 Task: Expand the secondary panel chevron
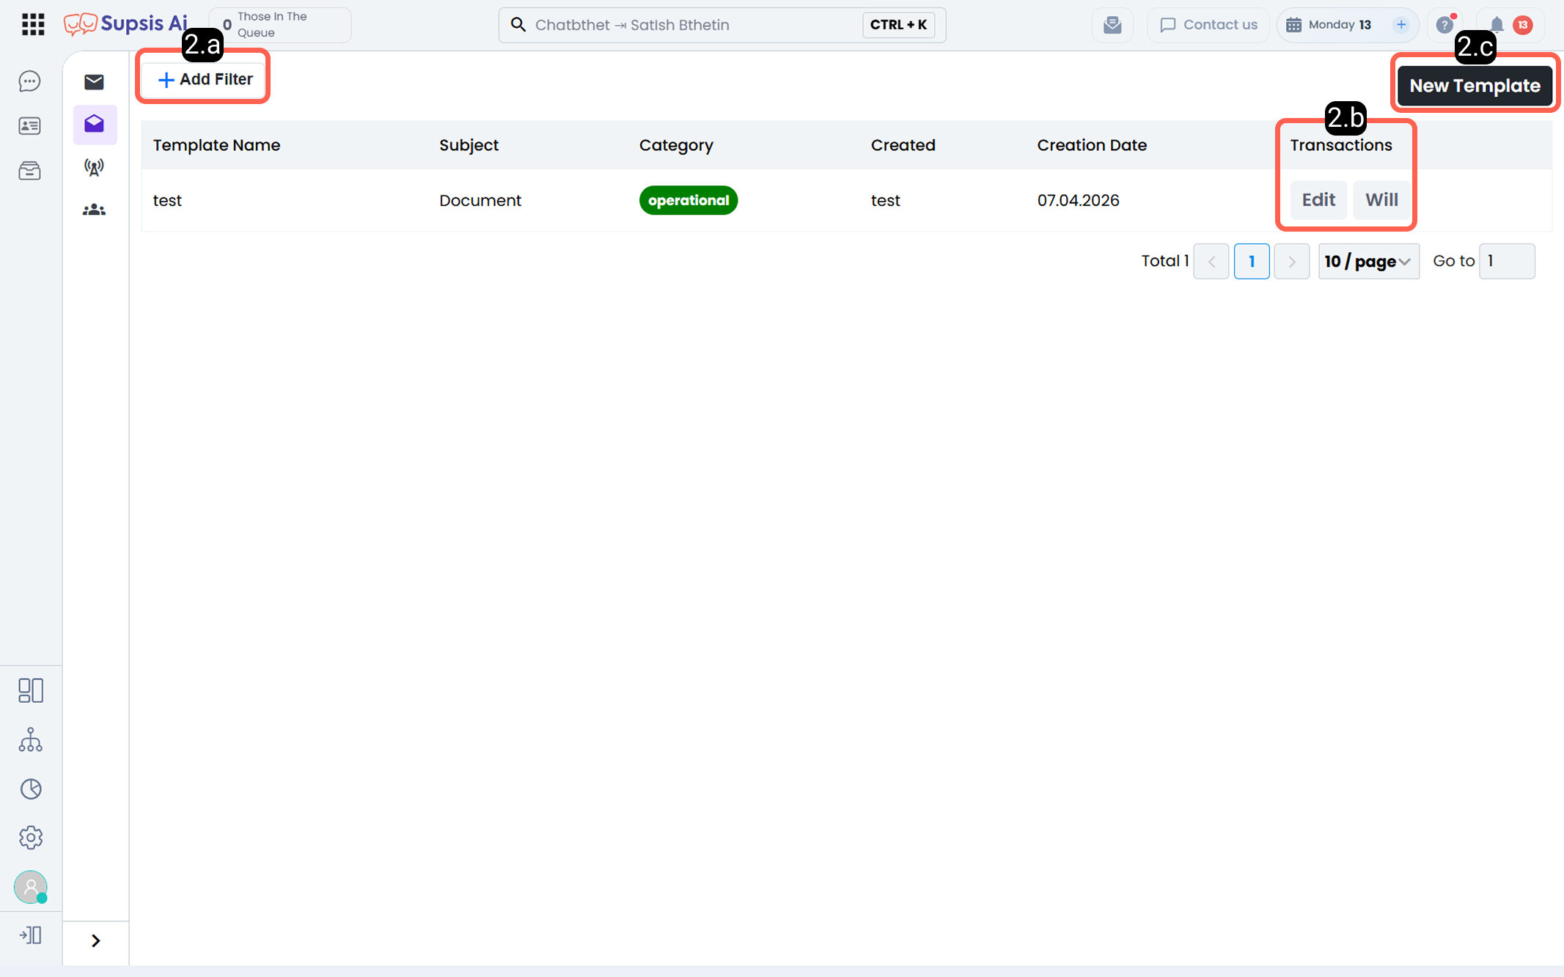coord(95,940)
